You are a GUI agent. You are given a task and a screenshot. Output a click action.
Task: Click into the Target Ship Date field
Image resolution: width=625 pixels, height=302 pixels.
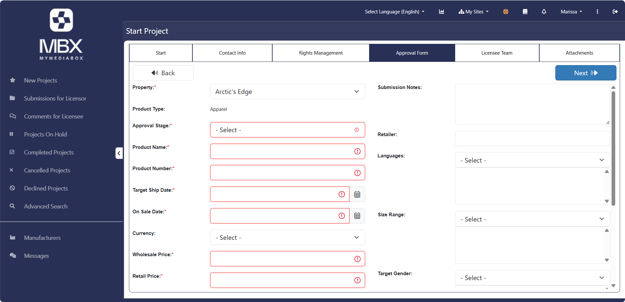pos(280,194)
